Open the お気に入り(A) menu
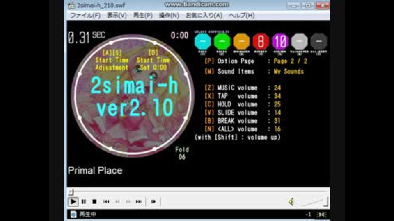The height and width of the screenshot is (221, 394). 204,16
